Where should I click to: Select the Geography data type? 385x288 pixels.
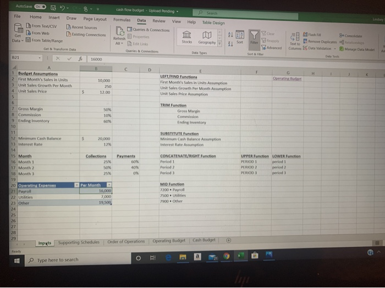coord(207,37)
